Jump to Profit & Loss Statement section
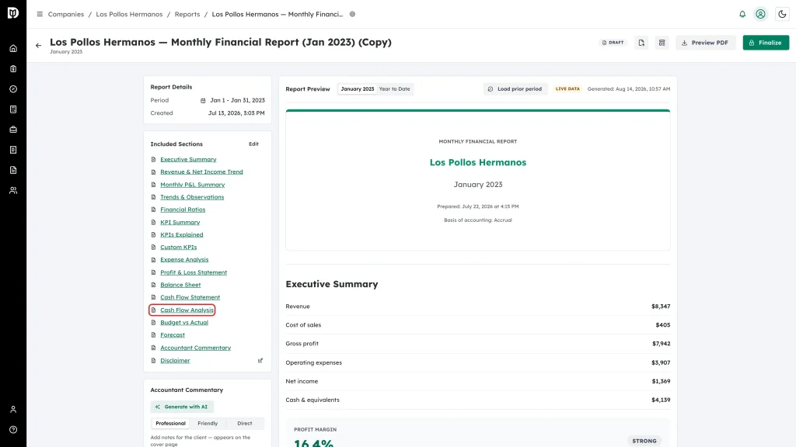This screenshot has height=447, width=796. coord(194,272)
